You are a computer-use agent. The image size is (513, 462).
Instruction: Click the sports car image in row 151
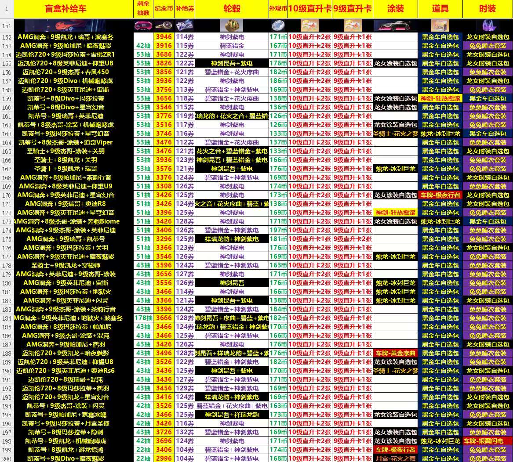coord(73,26)
